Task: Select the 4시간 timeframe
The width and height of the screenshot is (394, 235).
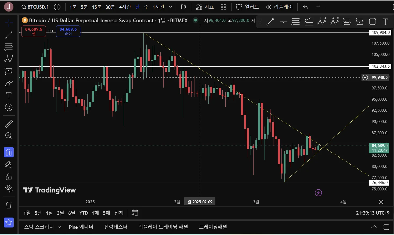Action: (x=125, y=7)
